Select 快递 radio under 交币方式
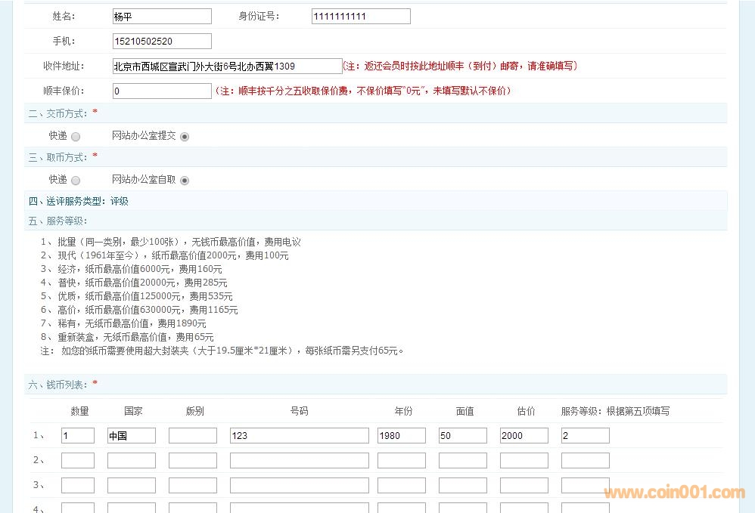Screen dimensions: 755x513 click(x=76, y=137)
